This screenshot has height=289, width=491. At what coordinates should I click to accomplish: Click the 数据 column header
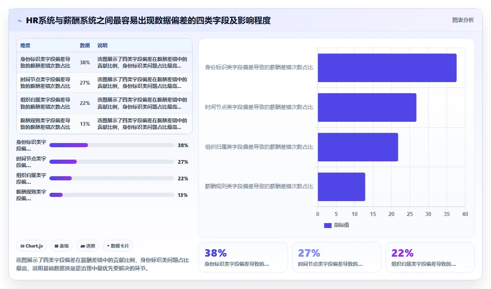[x=85, y=45]
